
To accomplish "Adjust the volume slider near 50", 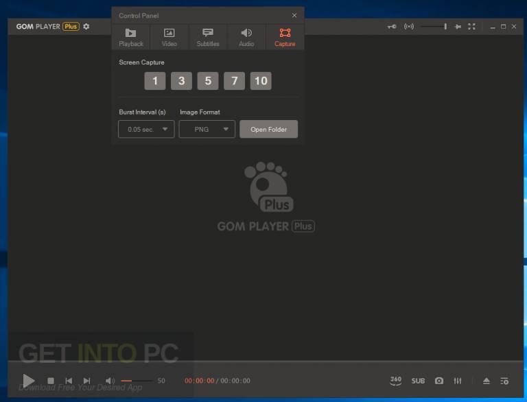I will pos(137,381).
